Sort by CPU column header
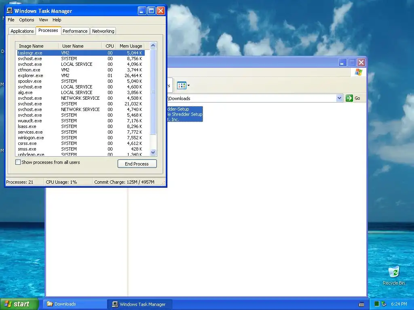This screenshot has height=310, width=414. coord(109,46)
